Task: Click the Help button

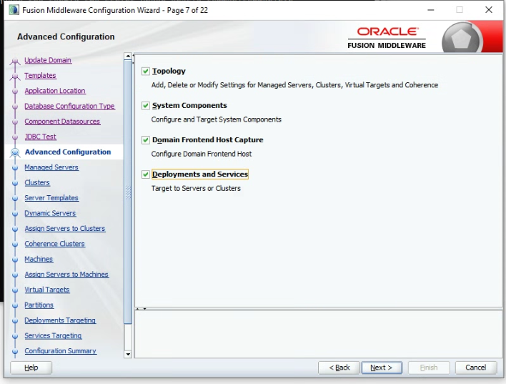Action: click(x=31, y=368)
